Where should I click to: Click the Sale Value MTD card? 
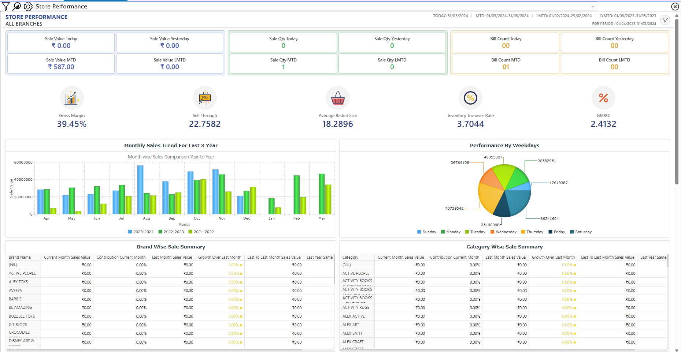click(61, 64)
